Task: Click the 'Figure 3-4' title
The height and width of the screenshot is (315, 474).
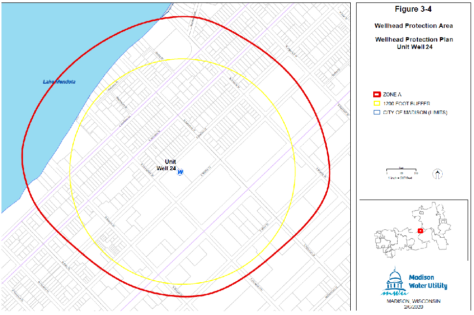Action: point(413,9)
